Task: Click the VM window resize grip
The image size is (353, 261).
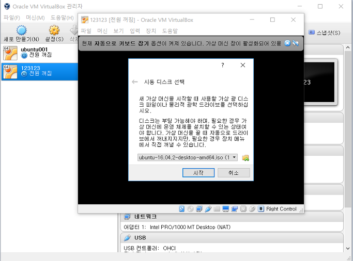Action: 301,210
